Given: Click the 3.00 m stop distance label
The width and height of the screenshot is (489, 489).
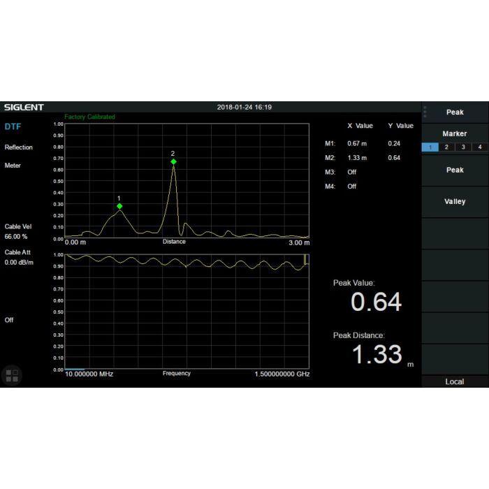Looking at the screenshot, I should pos(299,242).
